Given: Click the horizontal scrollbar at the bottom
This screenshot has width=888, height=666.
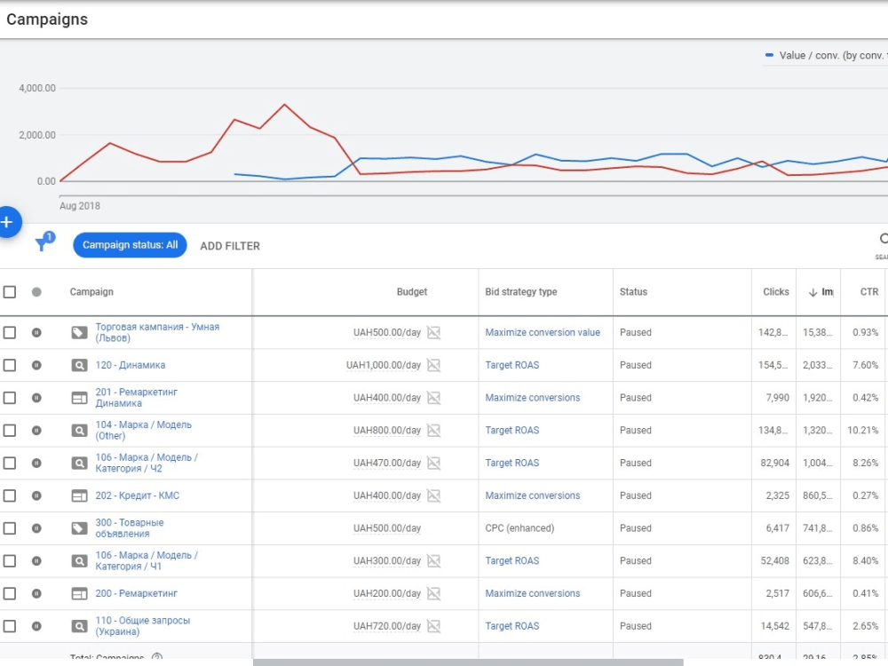Looking at the screenshot, I should (468, 662).
